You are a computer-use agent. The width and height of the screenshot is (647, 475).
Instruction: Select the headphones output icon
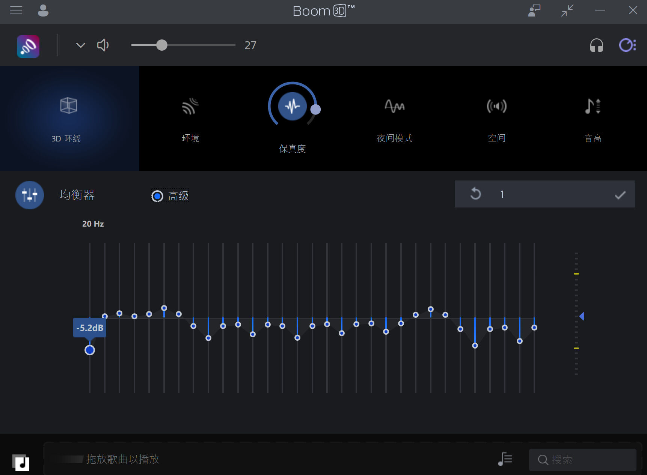click(x=596, y=45)
